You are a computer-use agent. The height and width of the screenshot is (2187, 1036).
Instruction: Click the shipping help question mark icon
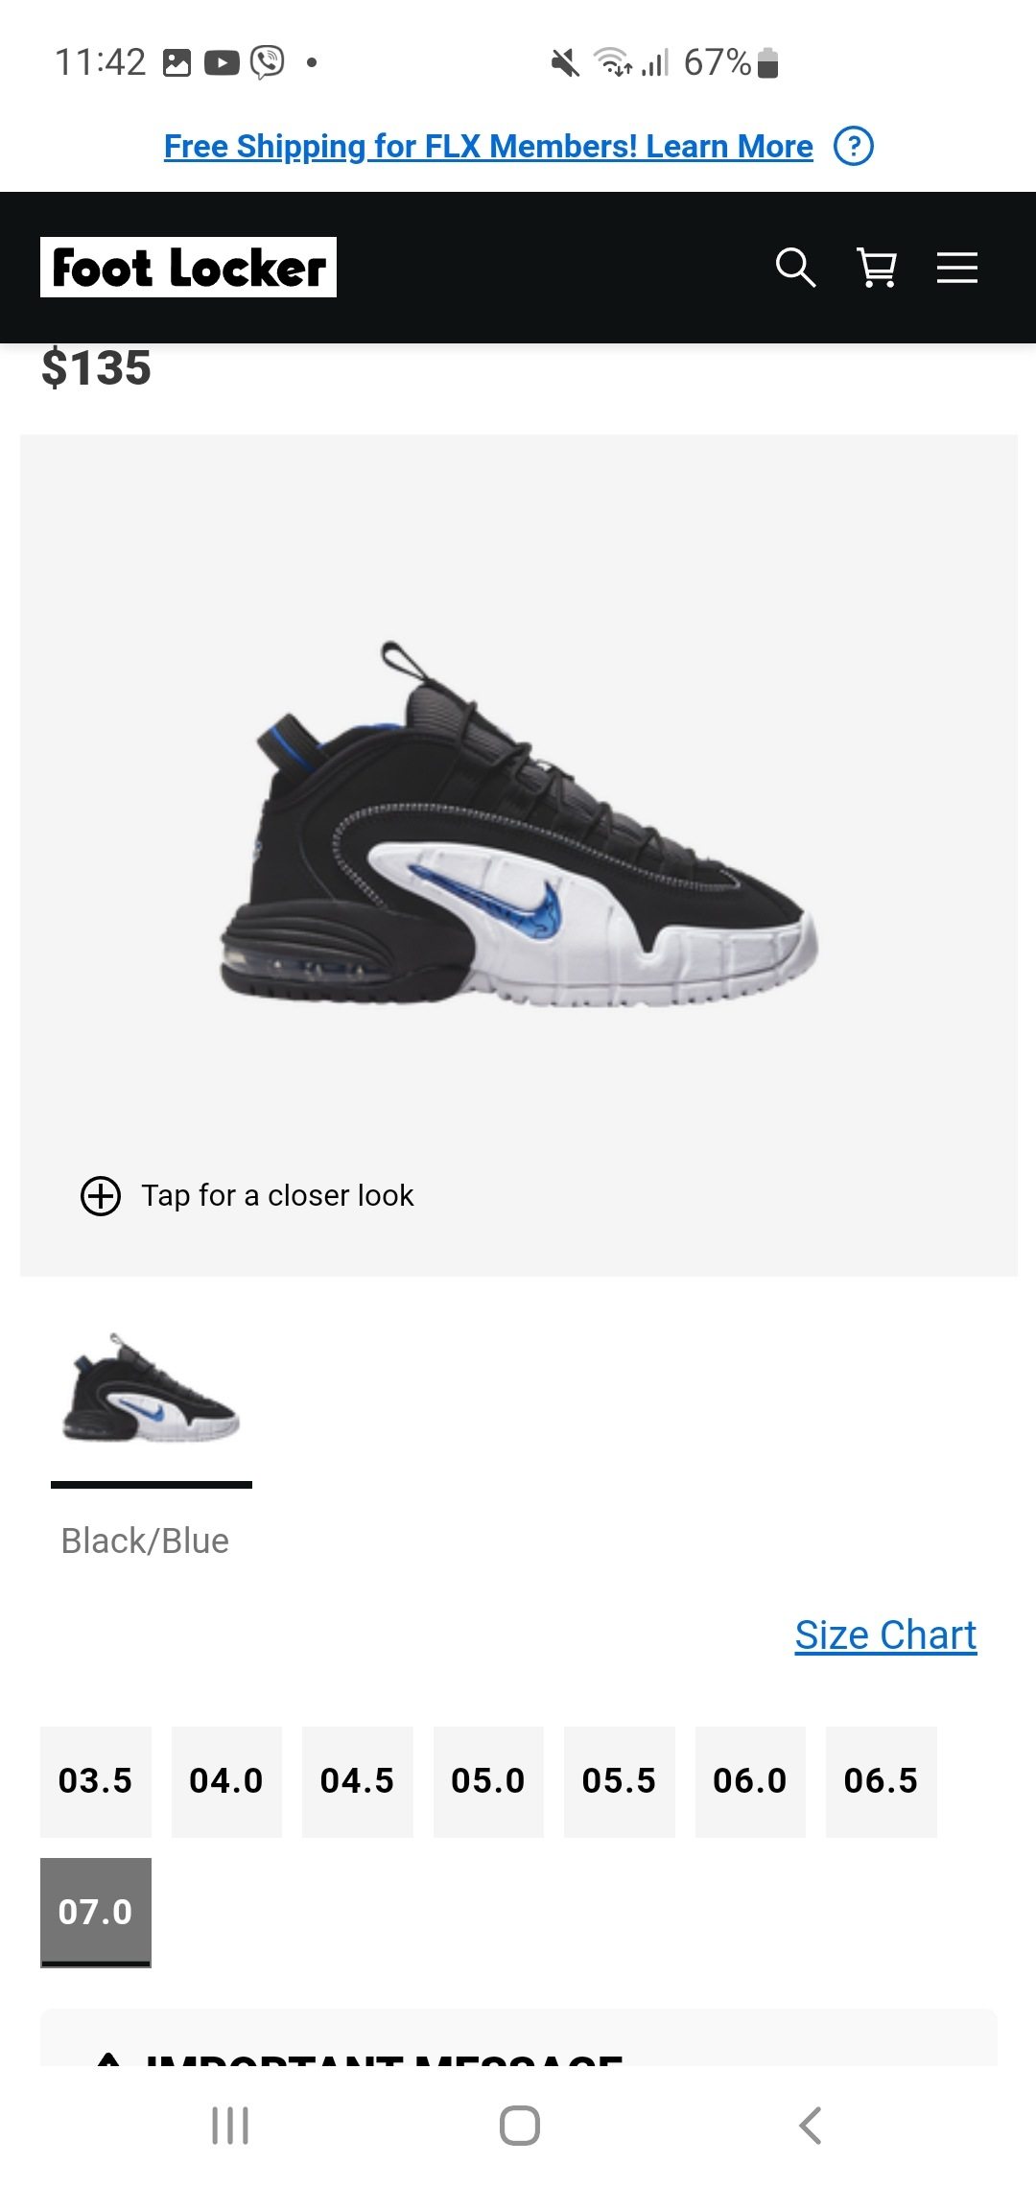[x=854, y=147]
